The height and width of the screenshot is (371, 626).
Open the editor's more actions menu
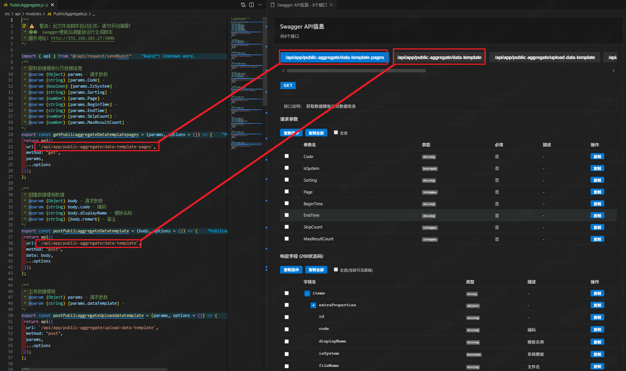click(x=260, y=5)
